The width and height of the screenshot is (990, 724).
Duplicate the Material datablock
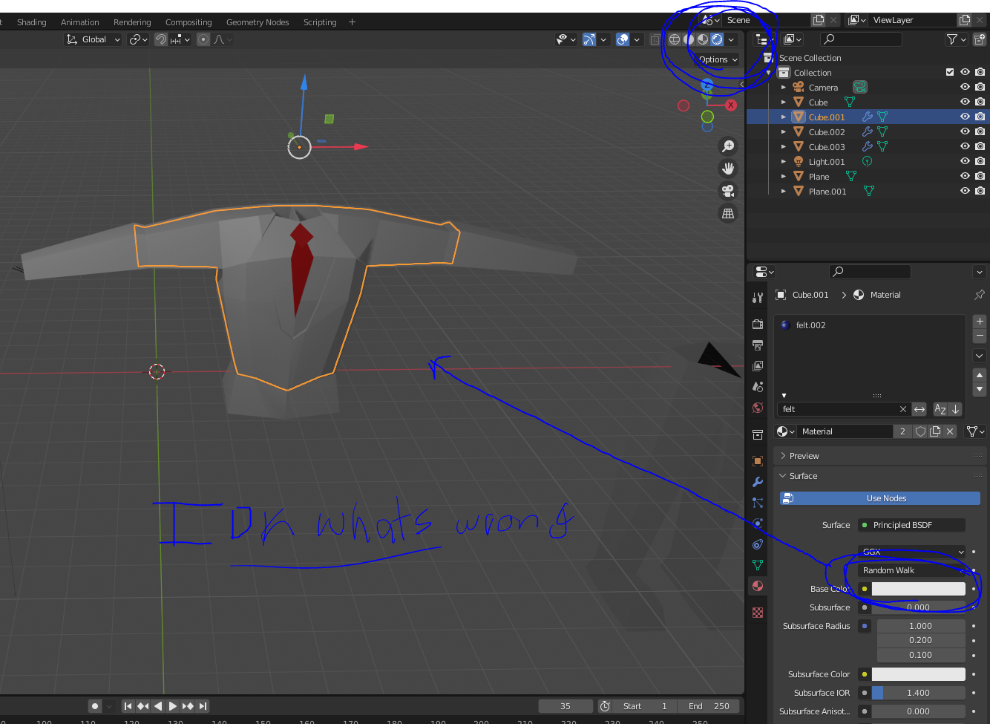935,431
